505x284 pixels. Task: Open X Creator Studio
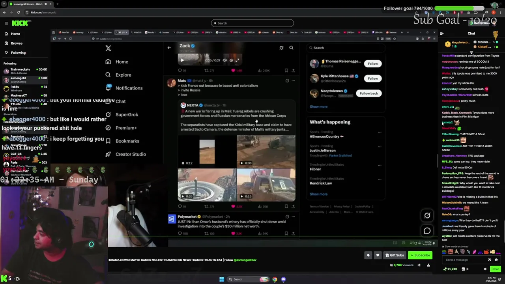click(x=126, y=154)
